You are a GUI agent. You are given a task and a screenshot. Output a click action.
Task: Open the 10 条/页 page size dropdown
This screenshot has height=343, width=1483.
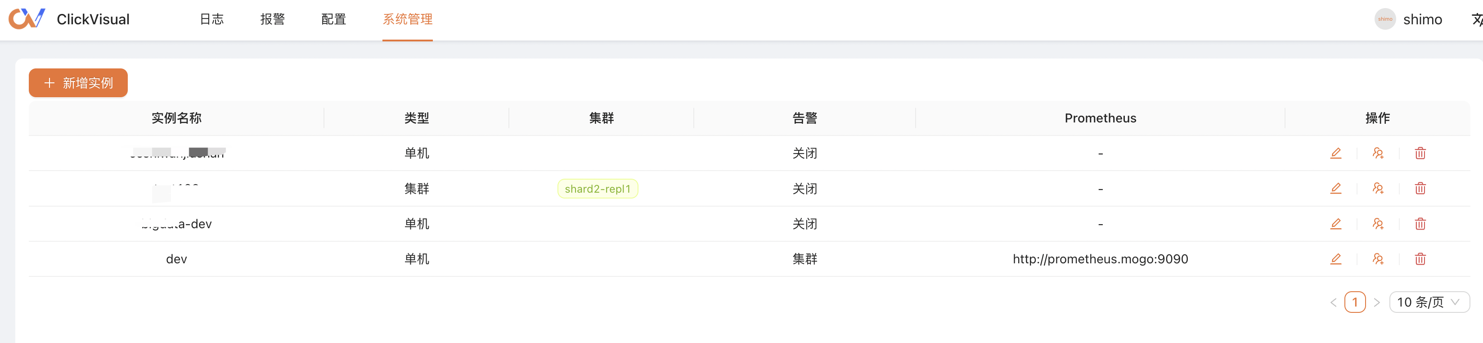pos(1429,302)
